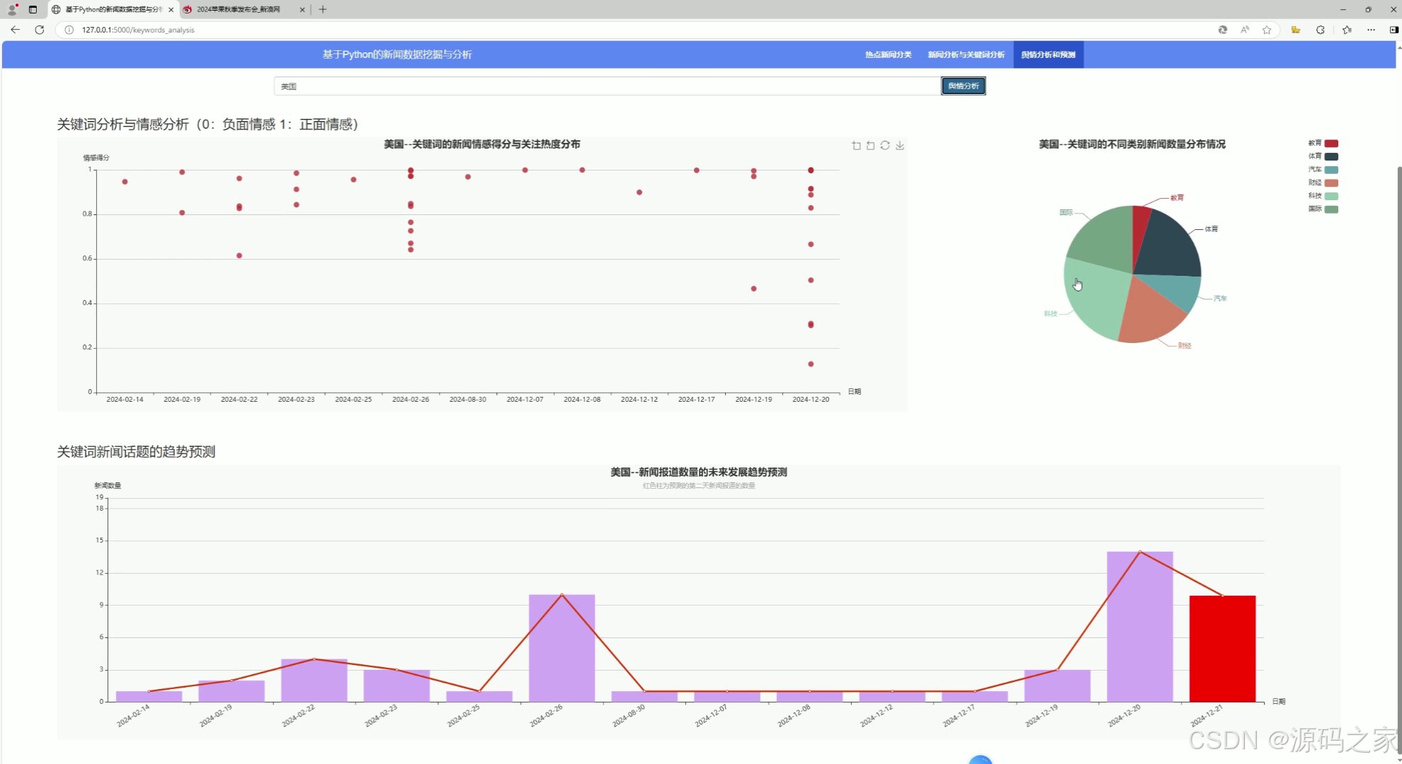Switch to the 2024苹果秋季发布会 browser tab
The width and height of the screenshot is (1402, 764).
(x=238, y=9)
